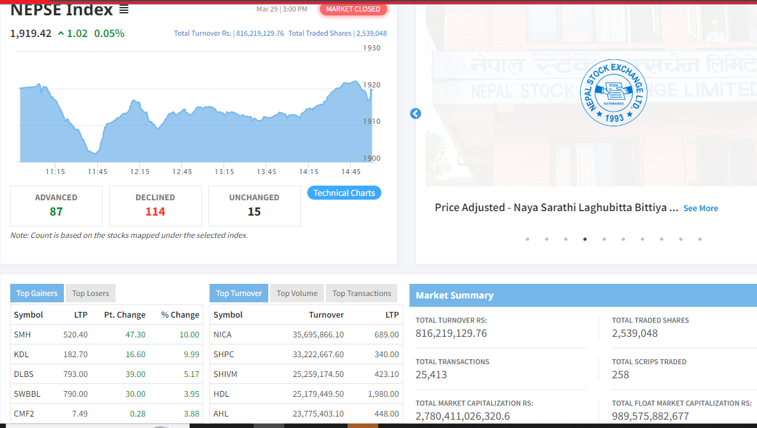757x428 pixels.
Task: Switch to the Top Losers tab
Action: point(91,293)
